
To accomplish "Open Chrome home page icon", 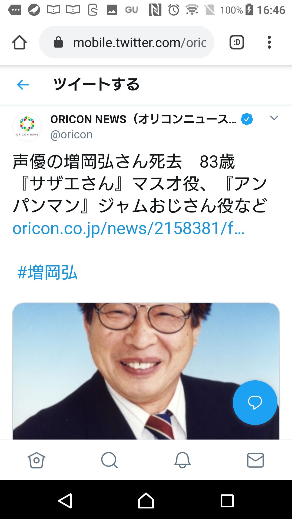I will 19,42.
